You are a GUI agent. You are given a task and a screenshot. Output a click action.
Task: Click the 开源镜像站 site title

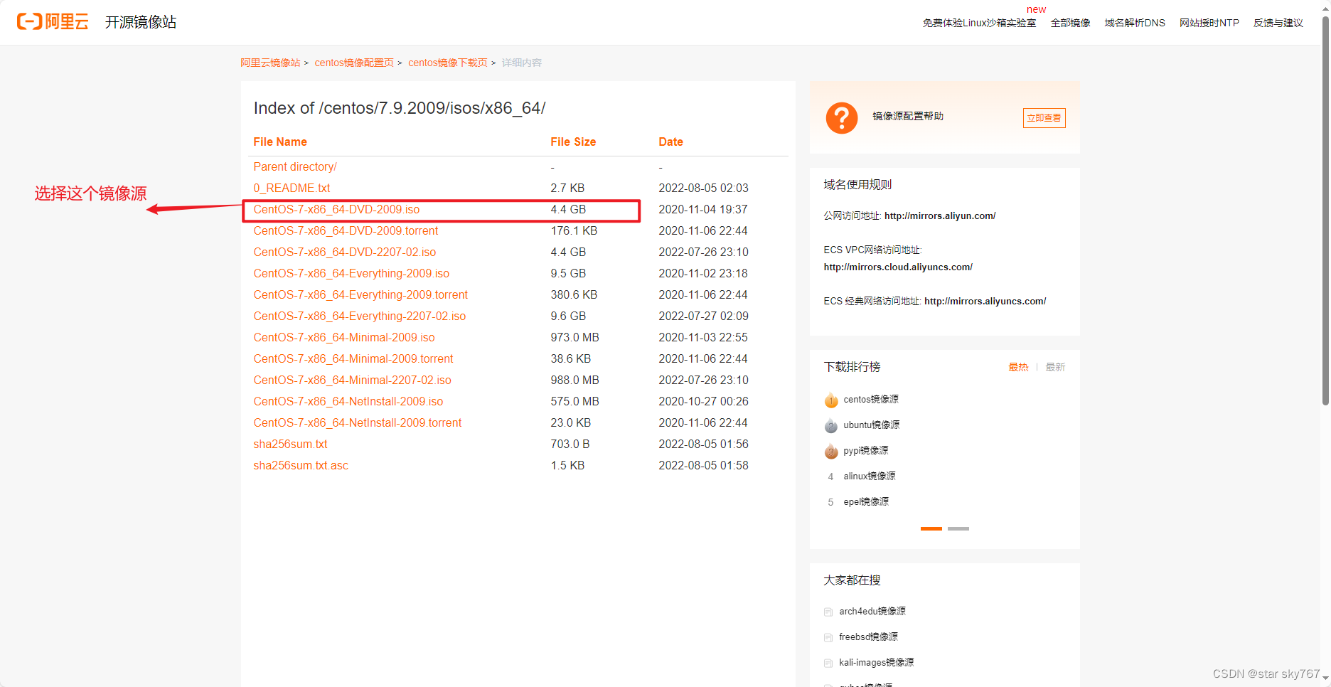(141, 23)
